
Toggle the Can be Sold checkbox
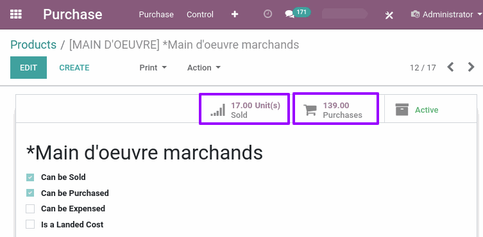[x=30, y=177]
